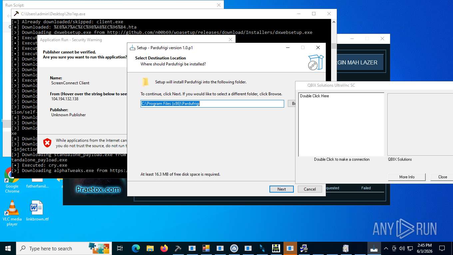Minimize the Pardufrigi setup window
The height and width of the screenshot is (255, 453).
pyautogui.click(x=287, y=47)
